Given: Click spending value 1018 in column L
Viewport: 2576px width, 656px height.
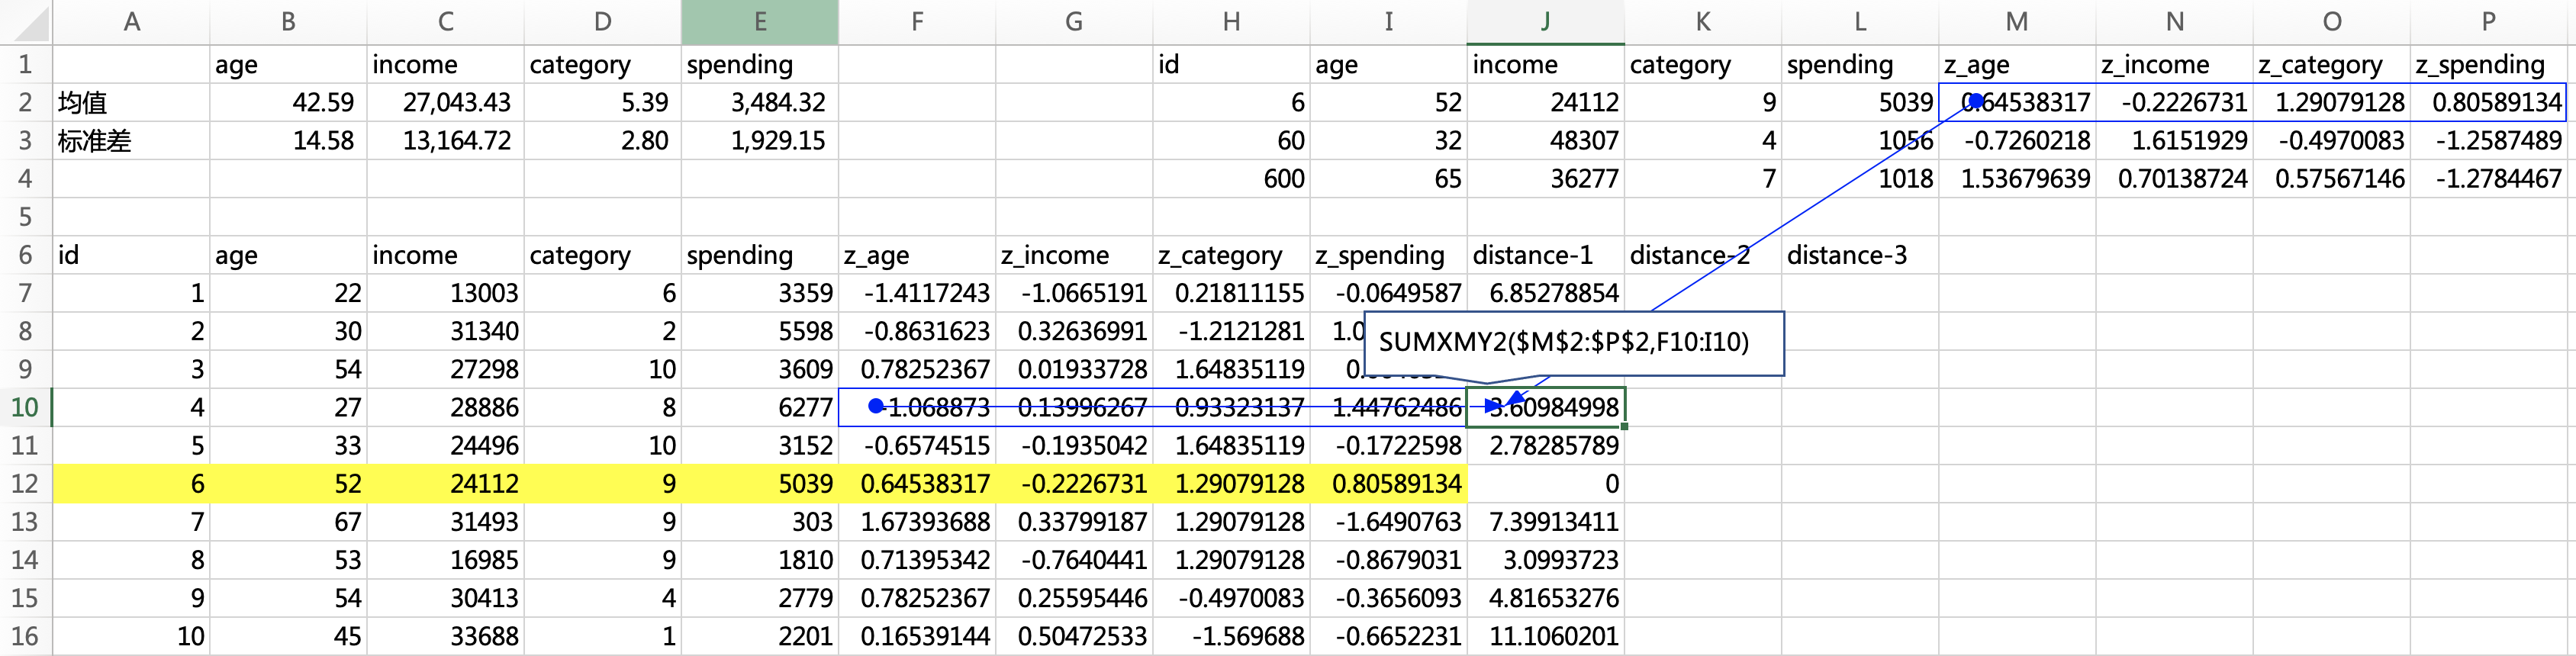Looking at the screenshot, I should (x=1860, y=178).
